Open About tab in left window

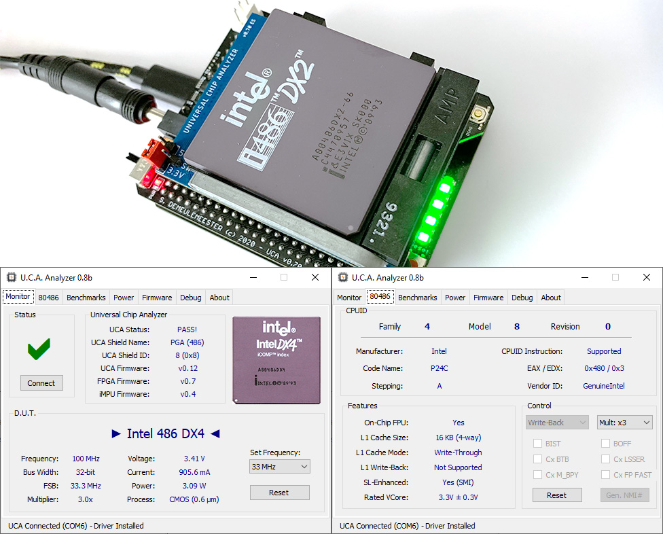pos(219,297)
